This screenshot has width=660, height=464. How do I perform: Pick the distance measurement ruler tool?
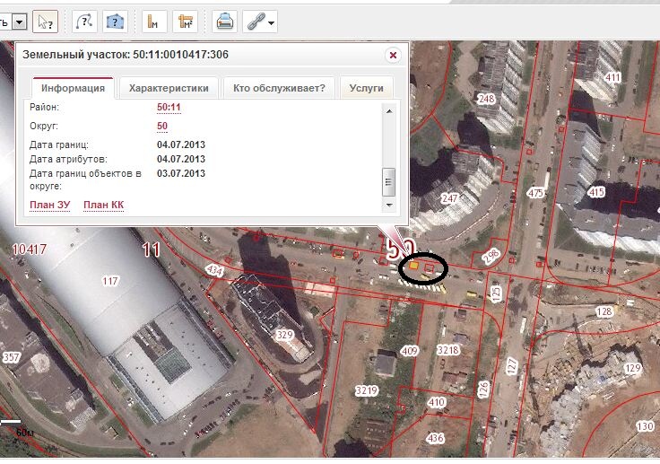tap(155, 21)
